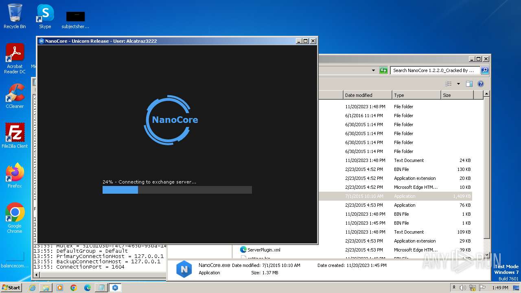This screenshot has width=521, height=293.
Task: Minimize the NanoCore splash window
Action: click(x=298, y=41)
